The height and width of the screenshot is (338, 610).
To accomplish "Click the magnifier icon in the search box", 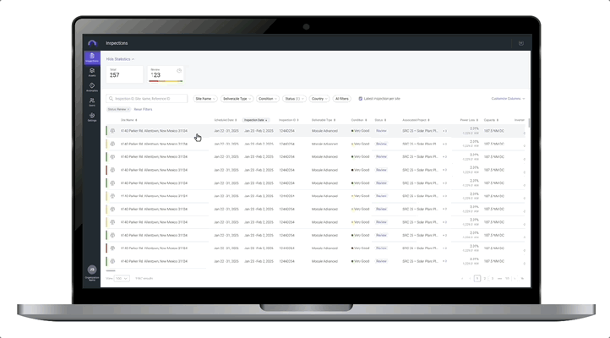I will click(x=111, y=99).
